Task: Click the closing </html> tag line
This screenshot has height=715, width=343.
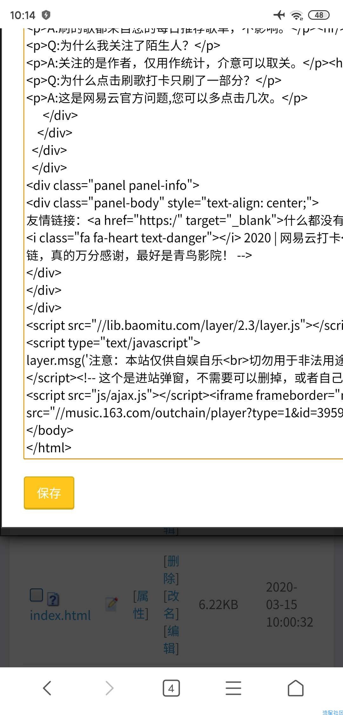Action: coord(49,448)
